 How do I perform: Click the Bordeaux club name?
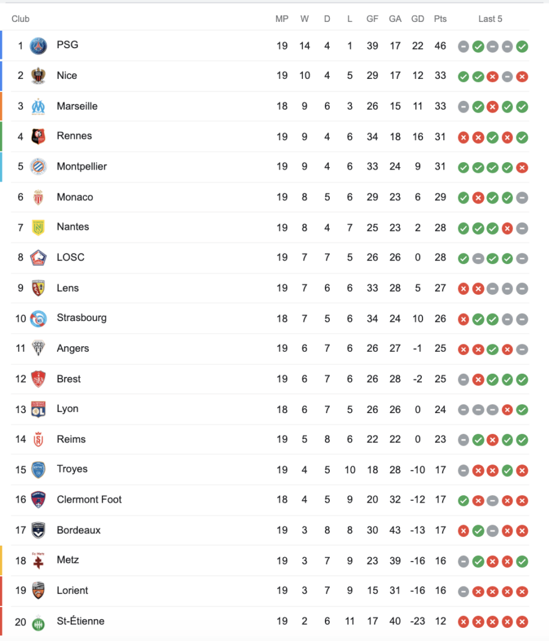(x=78, y=530)
